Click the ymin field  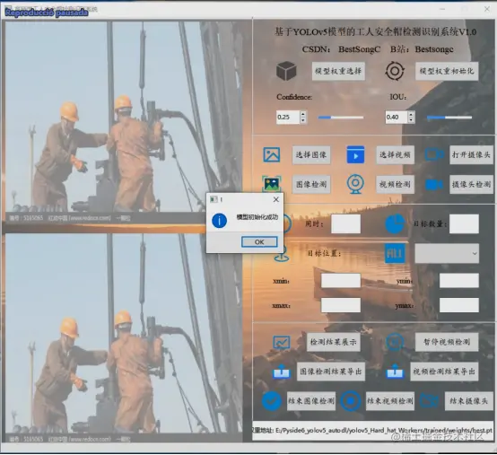pyautogui.click(x=459, y=281)
